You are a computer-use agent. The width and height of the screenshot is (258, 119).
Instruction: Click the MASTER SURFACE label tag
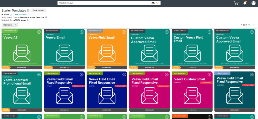pos(95,73)
